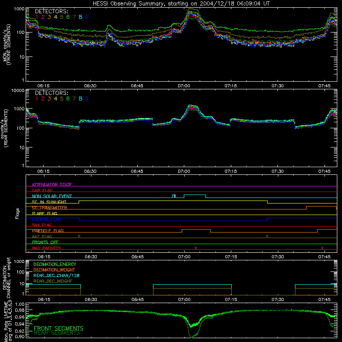Click the DECIMATION_ENERGY legend entry
The height and width of the screenshot is (342, 342).
pyautogui.click(x=55, y=264)
